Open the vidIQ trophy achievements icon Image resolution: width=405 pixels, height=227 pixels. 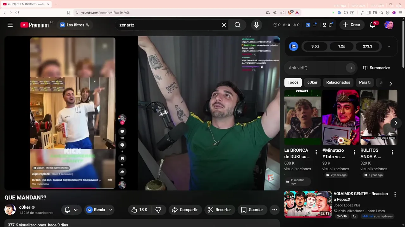tap(324, 25)
